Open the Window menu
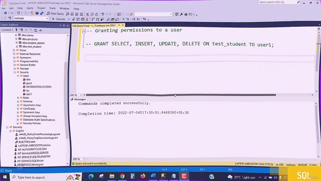 tap(64, 9)
